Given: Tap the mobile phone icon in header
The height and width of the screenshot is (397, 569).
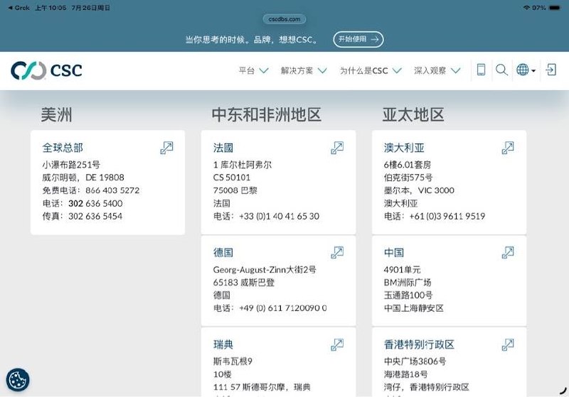Looking at the screenshot, I should click(x=481, y=70).
